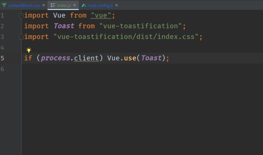This screenshot has height=155, width=263.
Task: Click line number 5 in the gutter
Action: point(2,58)
